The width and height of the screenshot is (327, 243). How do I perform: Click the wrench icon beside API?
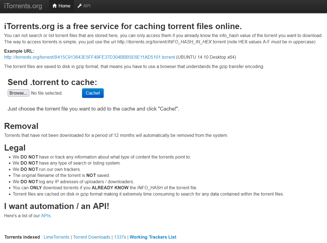80,6
